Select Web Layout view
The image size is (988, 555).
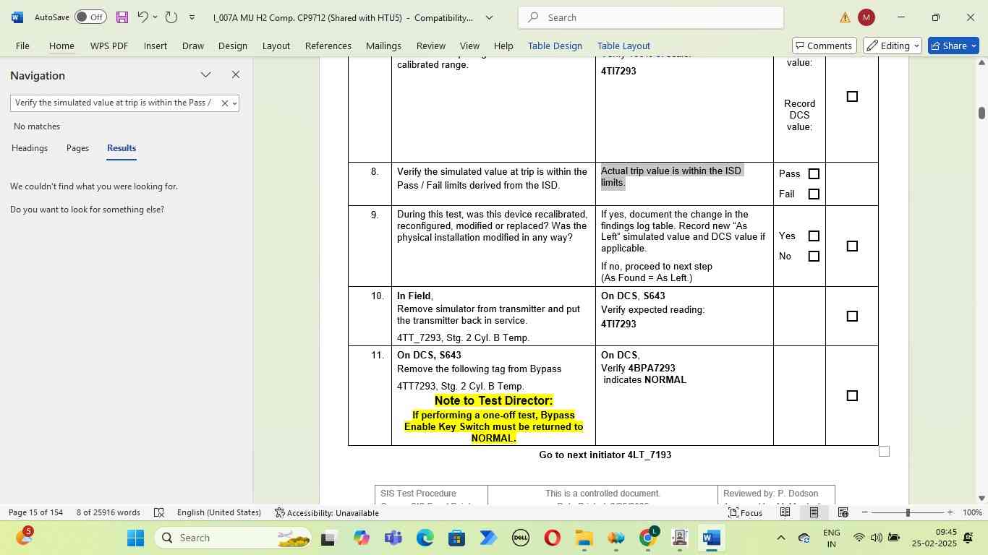843,512
